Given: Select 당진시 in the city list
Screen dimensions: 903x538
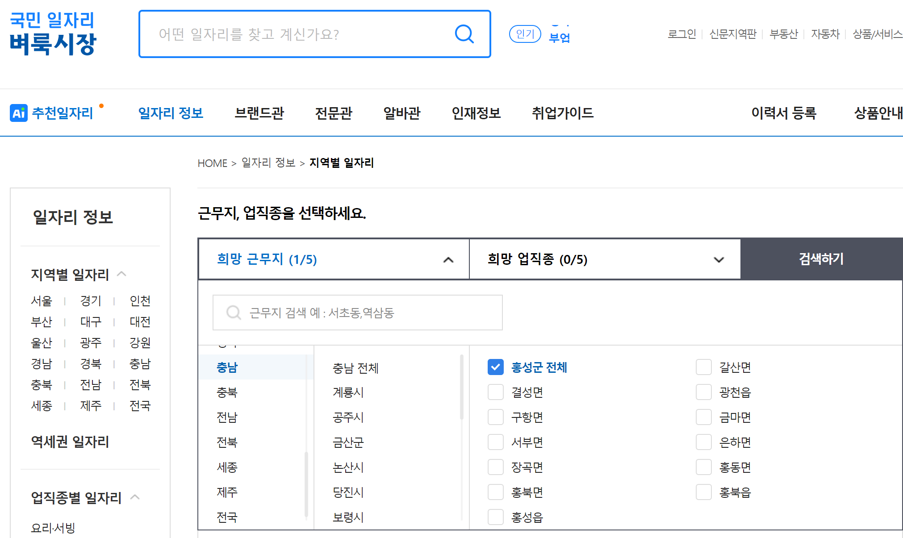Looking at the screenshot, I should point(348,492).
